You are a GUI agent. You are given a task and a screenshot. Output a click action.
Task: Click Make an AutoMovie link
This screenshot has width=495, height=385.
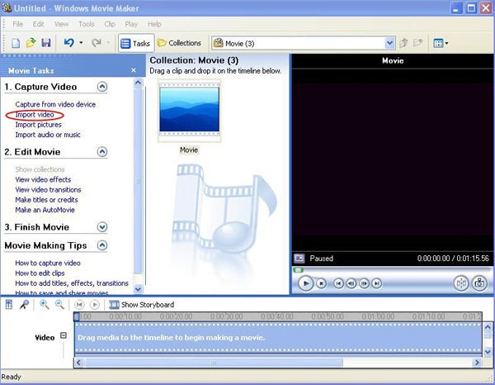point(45,210)
